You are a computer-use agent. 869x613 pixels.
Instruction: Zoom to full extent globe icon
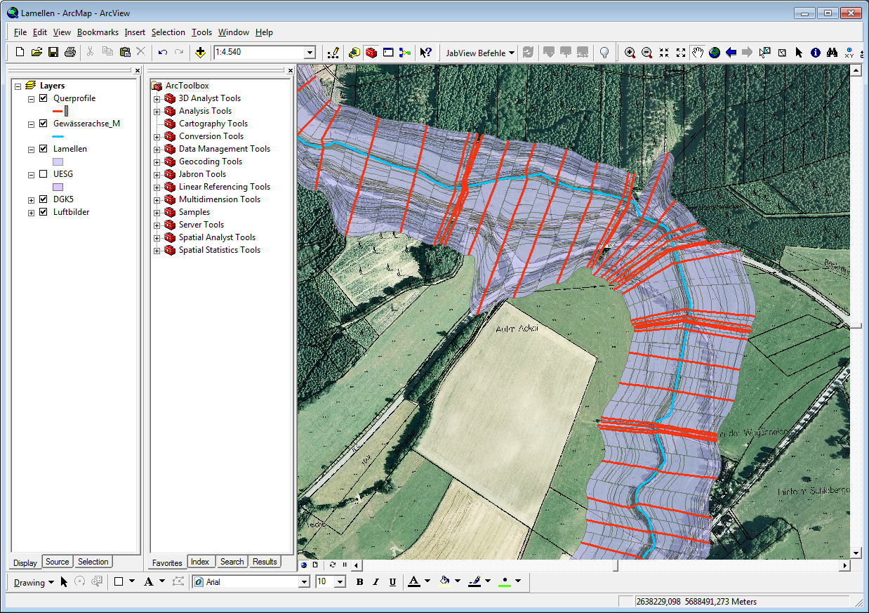click(x=715, y=53)
